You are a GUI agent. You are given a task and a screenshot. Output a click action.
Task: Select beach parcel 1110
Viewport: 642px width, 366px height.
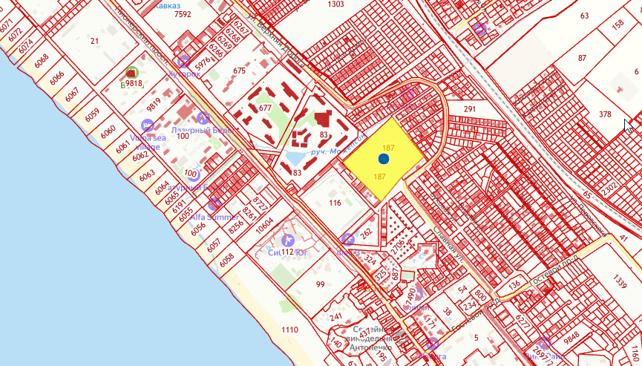point(289,330)
